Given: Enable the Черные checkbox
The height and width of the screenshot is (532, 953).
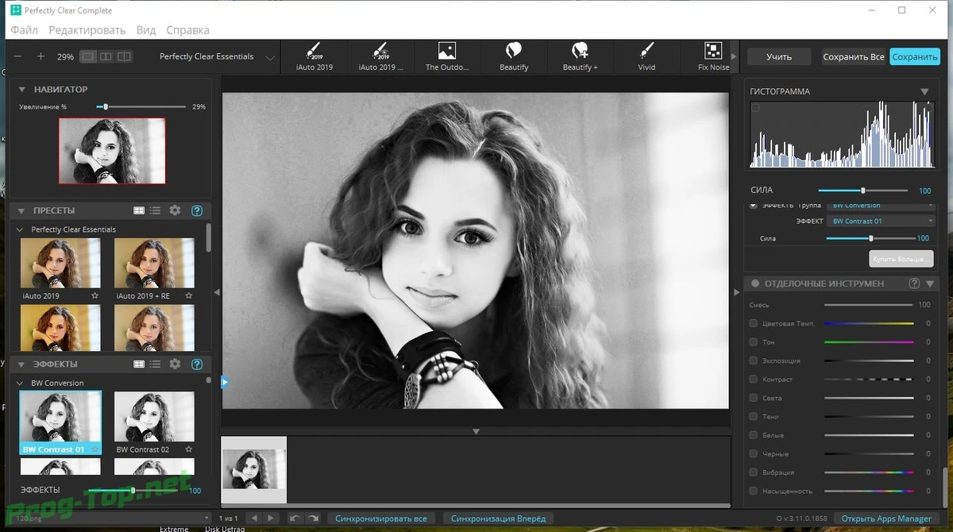Looking at the screenshot, I should [x=754, y=453].
